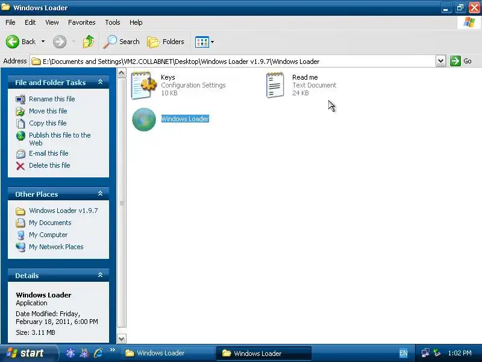Click the sidebar vertical scrollbar thumb

(122, 203)
